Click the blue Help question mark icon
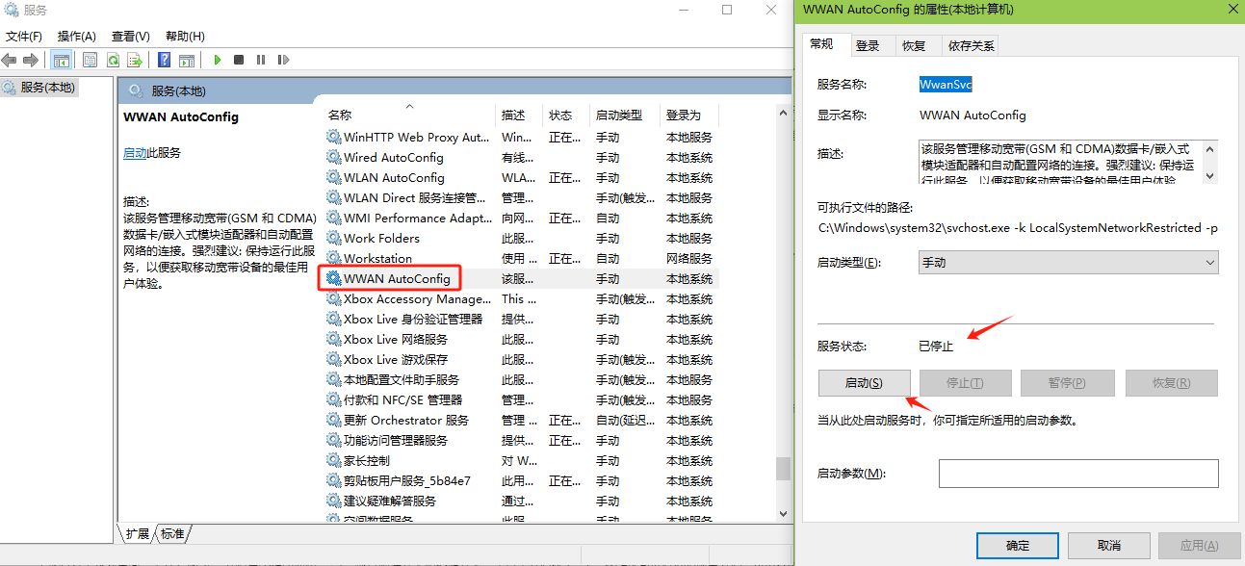 click(164, 60)
